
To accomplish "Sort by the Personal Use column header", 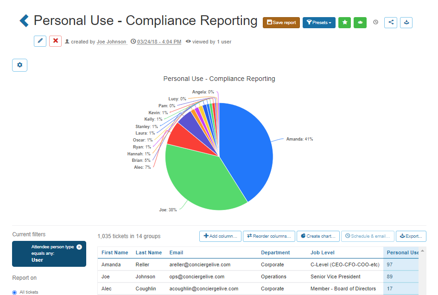I will pos(402,252).
